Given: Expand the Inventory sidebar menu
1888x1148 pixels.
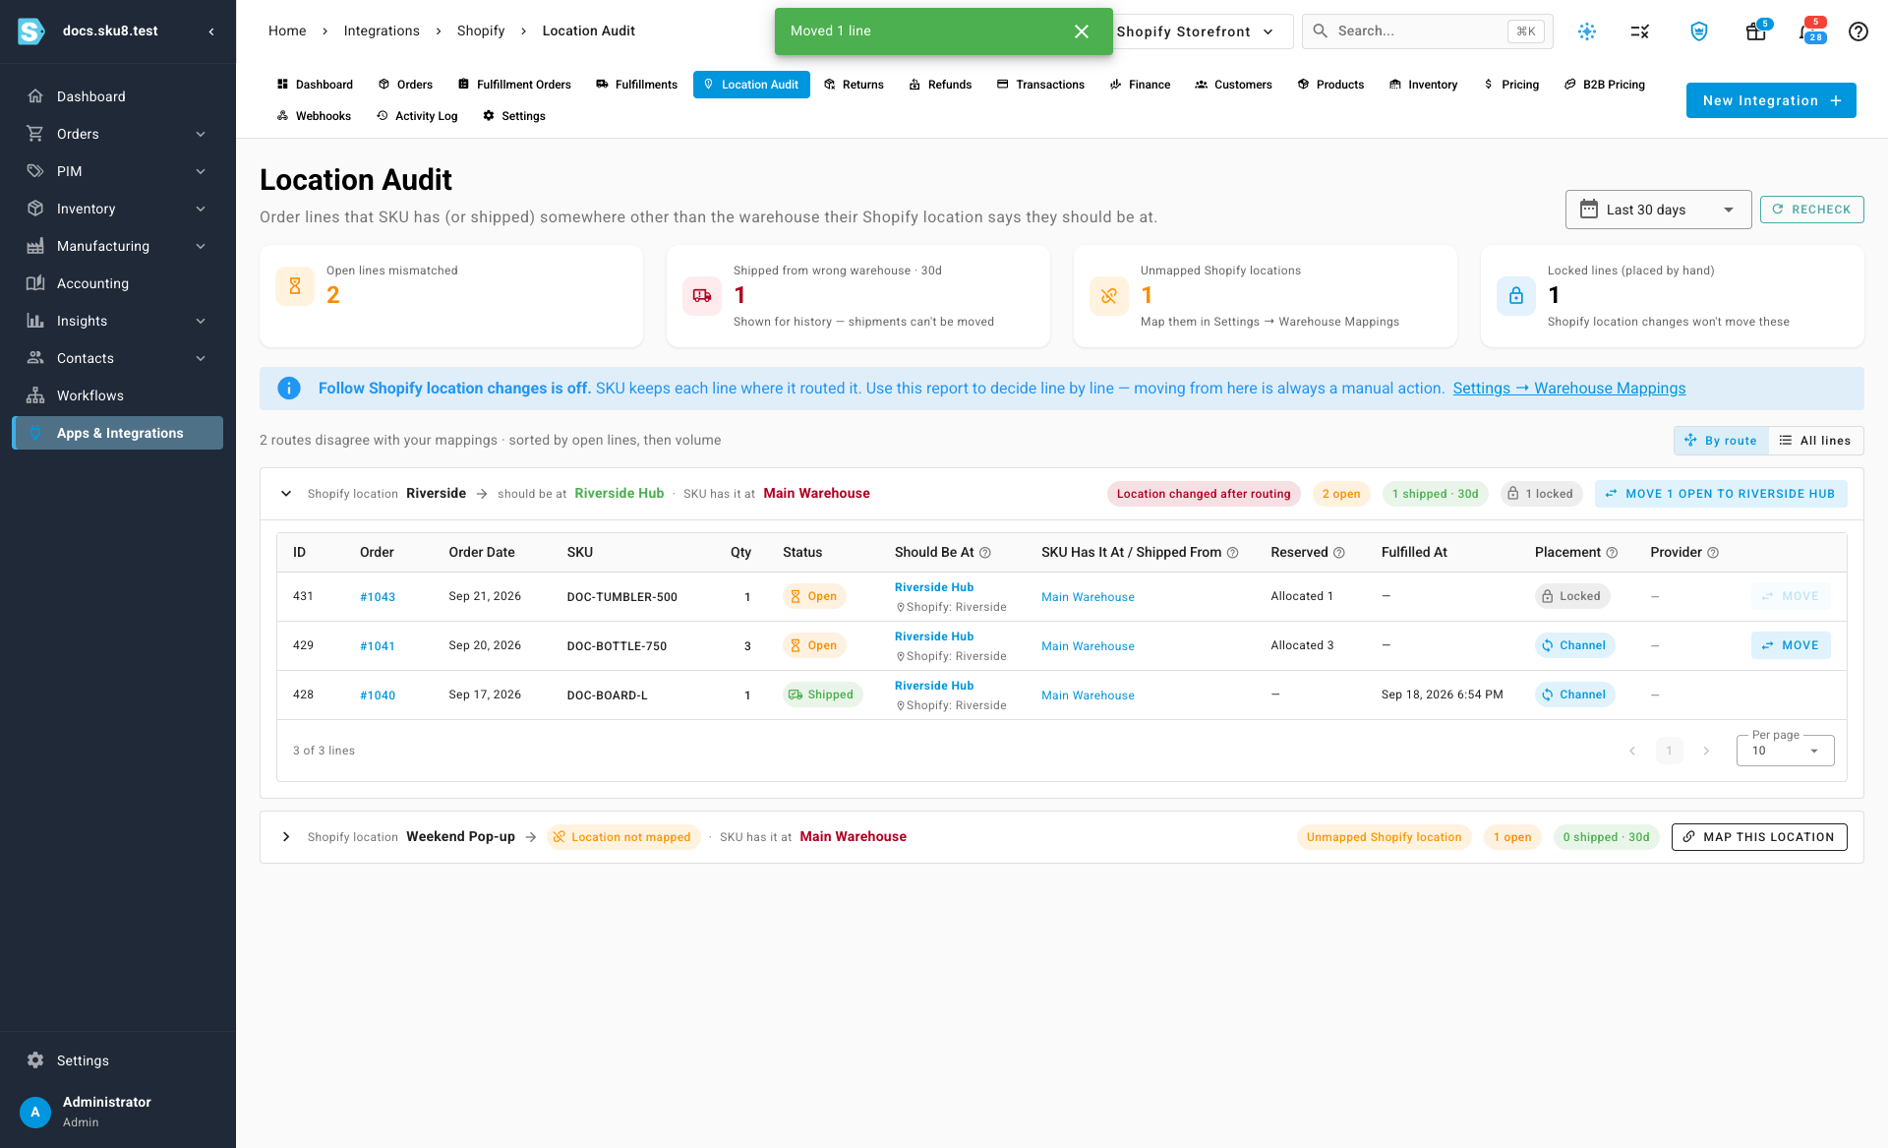Looking at the screenshot, I should (118, 209).
